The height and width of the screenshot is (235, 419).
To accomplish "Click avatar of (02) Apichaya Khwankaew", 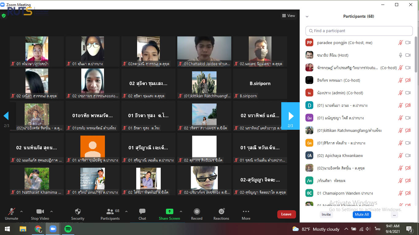I will point(309,155).
